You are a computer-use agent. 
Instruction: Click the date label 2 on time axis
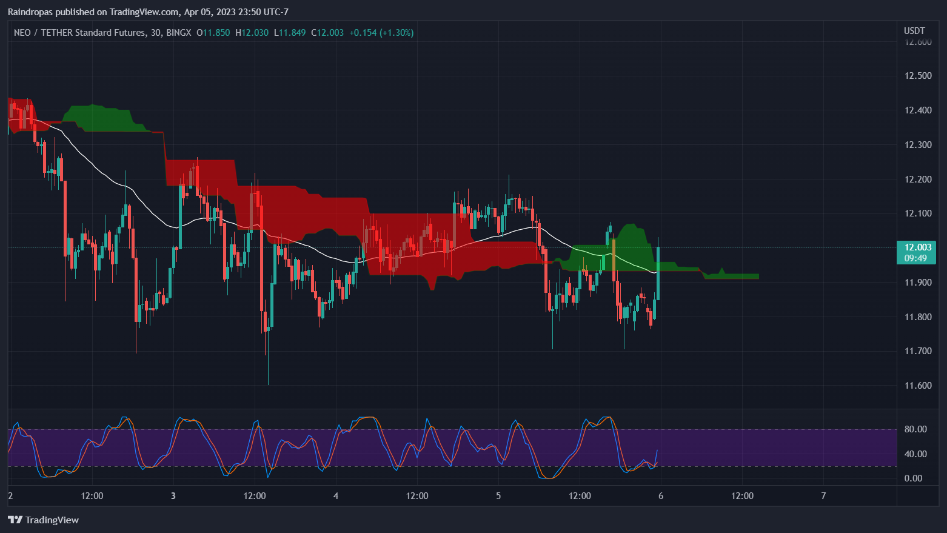point(10,496)
